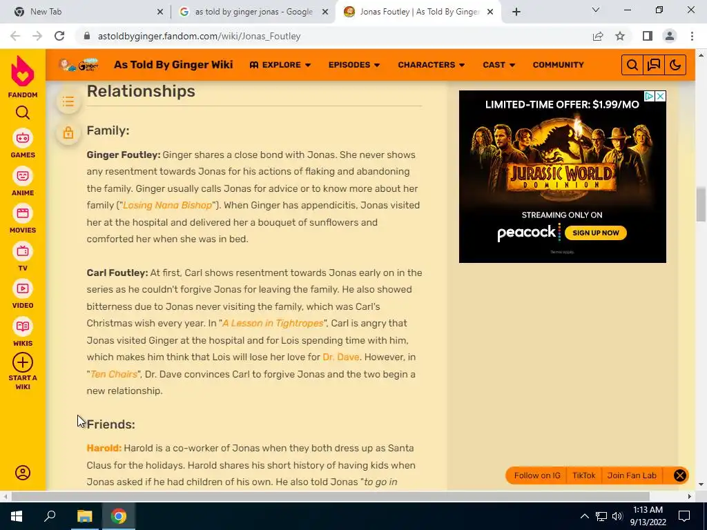Screen dimensions: 707x530
Task: Expand the Cast dropdown menu
Action: tap(498, 65)
